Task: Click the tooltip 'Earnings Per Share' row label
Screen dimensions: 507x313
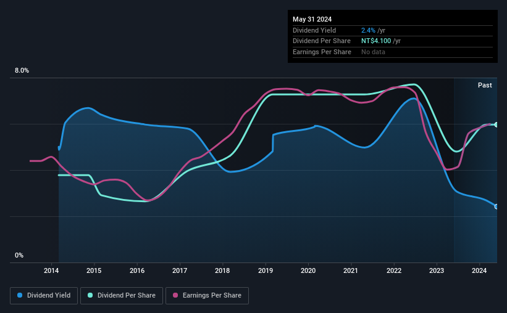Action: 322,52
